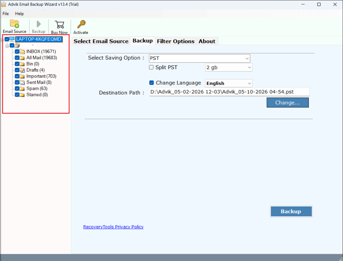Select the INBOX (19671) tree row
343x261 pixels.
pyautogui.click(x=41, y=51)
